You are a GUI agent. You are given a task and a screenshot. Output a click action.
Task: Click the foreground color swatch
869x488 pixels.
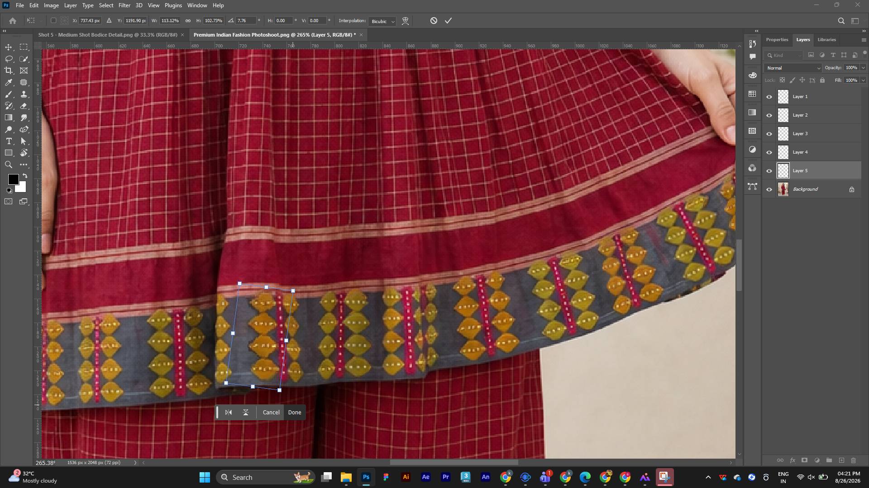(x=13, y=179)
